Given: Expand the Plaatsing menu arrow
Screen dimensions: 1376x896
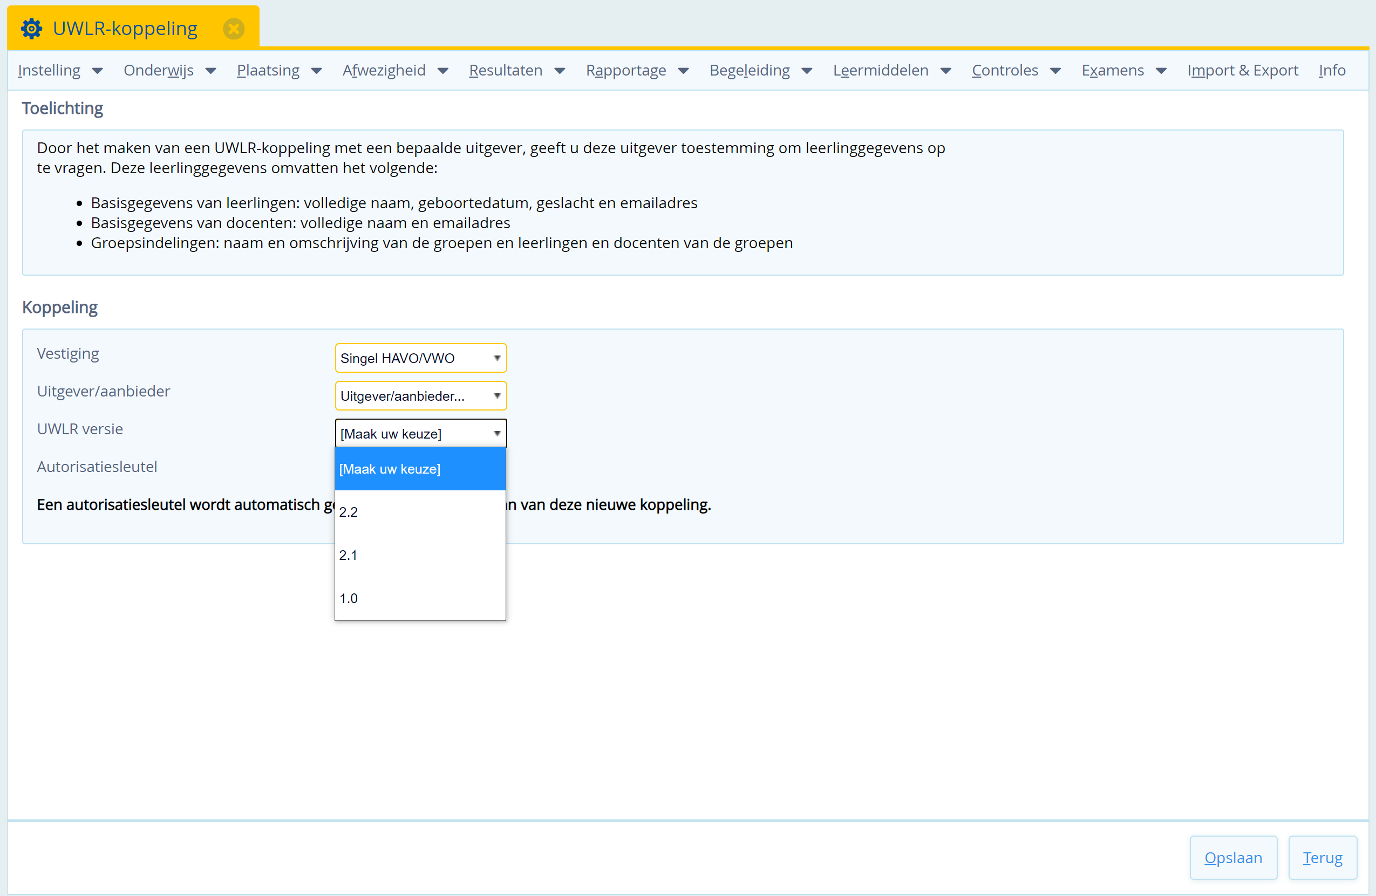Looking at the screenshot, I should (x=317, y=71).
